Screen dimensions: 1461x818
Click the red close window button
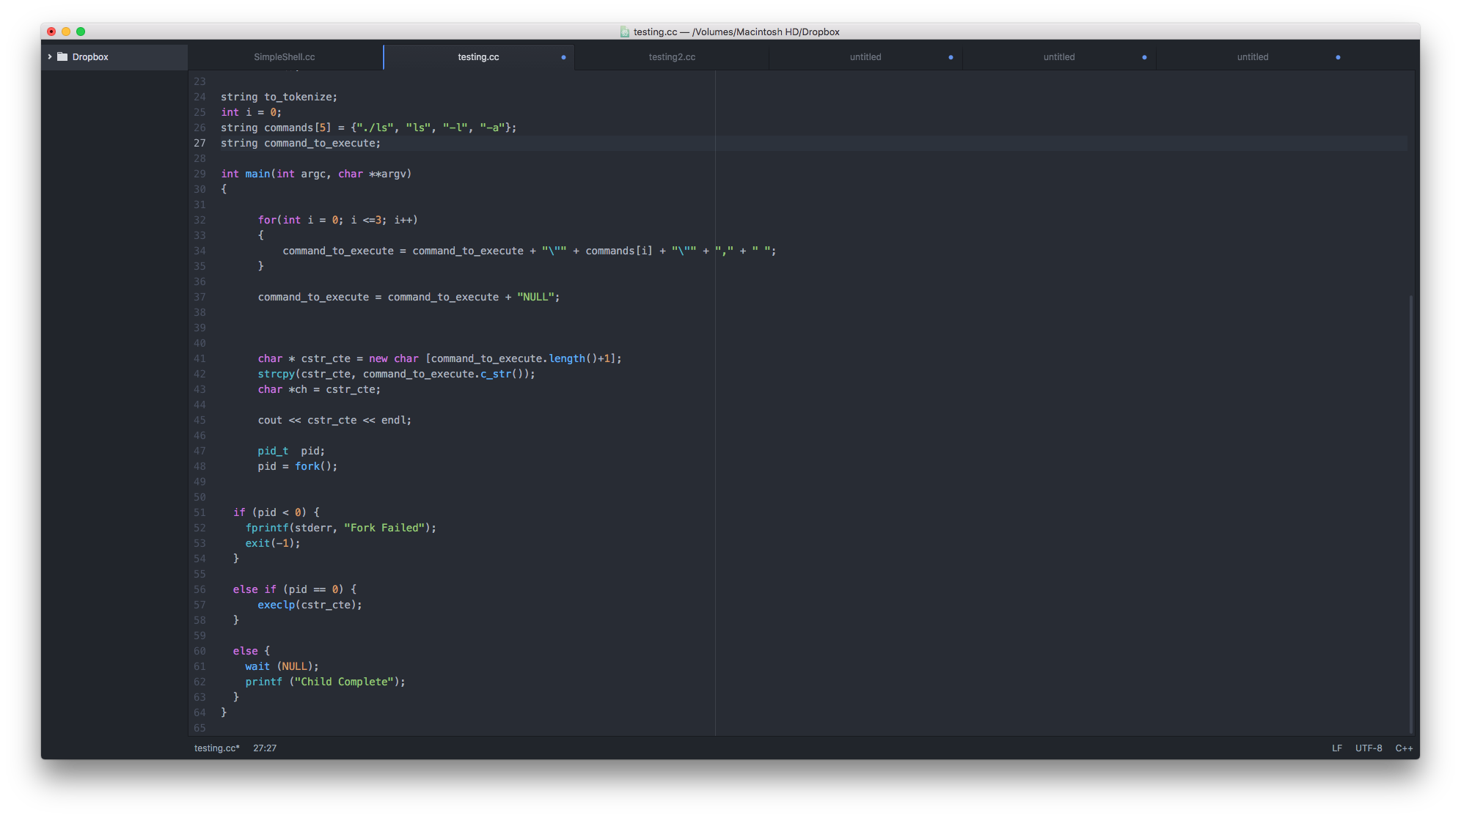(x=51, y=32)
